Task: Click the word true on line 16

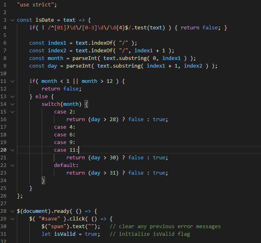Action: (x=159, y=119)
